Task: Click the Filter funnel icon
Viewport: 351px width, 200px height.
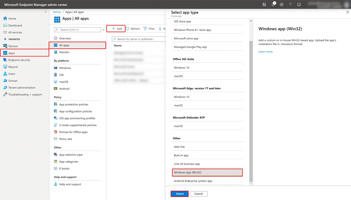Action: [x=145, y=29]
